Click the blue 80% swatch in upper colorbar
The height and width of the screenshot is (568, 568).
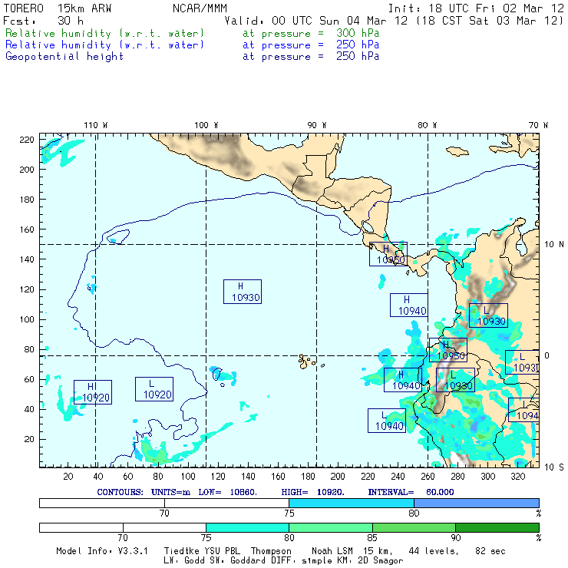[x=477, y=503]
